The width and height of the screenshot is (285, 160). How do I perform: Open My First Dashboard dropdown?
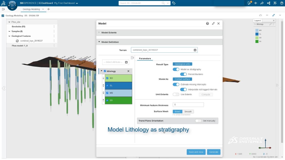click(x=77, y=3)
